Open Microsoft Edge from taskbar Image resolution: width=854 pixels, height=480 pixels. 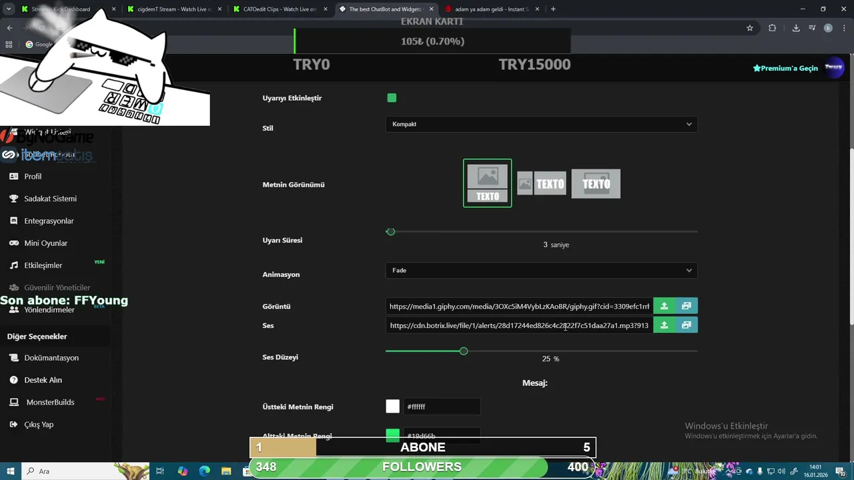click(205, 471)
